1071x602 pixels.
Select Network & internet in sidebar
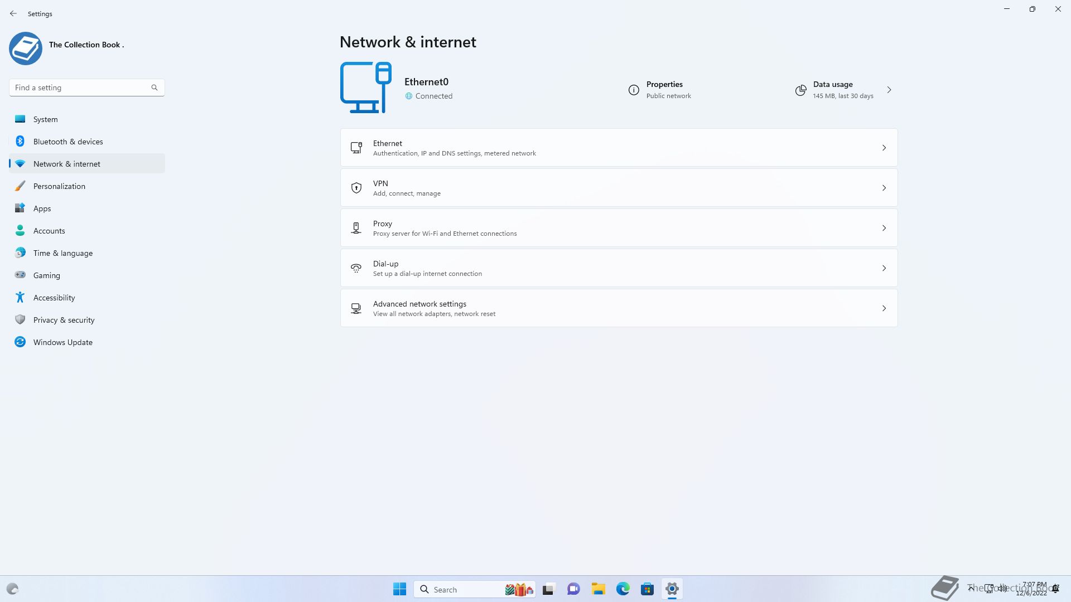pos(87,164)
